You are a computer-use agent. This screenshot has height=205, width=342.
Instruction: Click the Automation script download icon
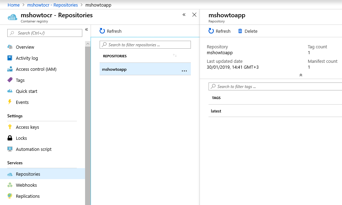click(x=10, y=149)
